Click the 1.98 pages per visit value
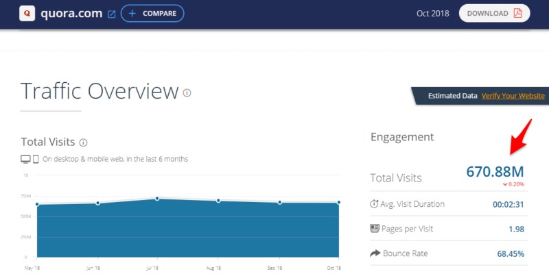 517,229
